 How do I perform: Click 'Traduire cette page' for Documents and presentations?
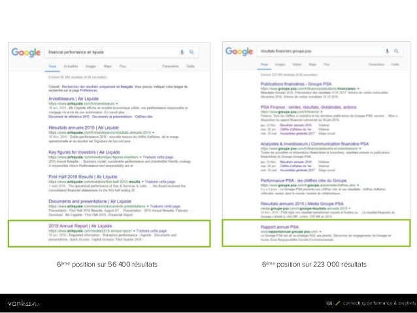click(x=165, y=206)
